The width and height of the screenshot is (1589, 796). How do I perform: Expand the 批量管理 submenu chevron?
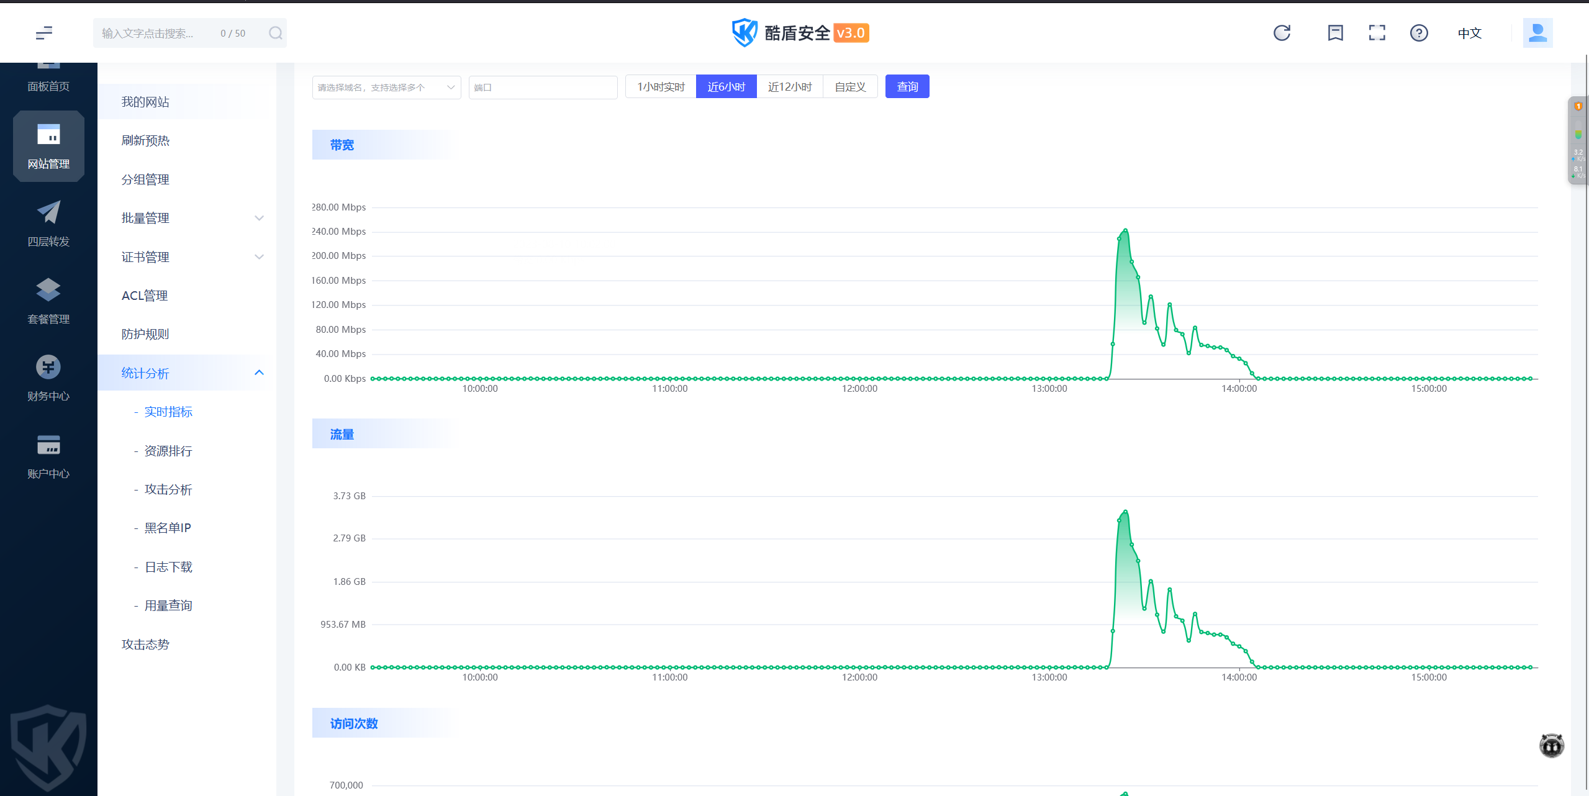259,218
